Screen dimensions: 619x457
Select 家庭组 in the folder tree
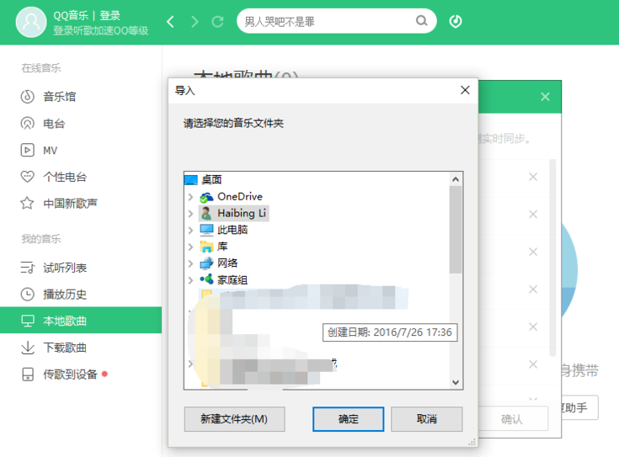click(x=232, y=280)
